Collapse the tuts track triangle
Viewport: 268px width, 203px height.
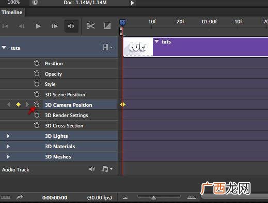[4, 48]
